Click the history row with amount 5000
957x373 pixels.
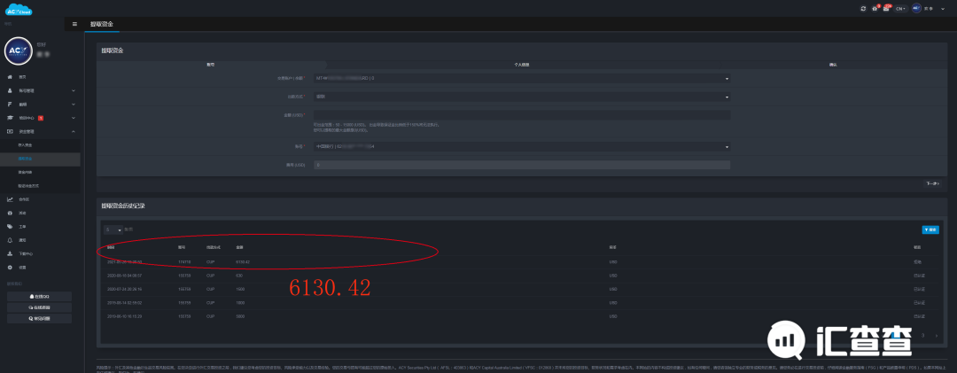coord(522,315)
